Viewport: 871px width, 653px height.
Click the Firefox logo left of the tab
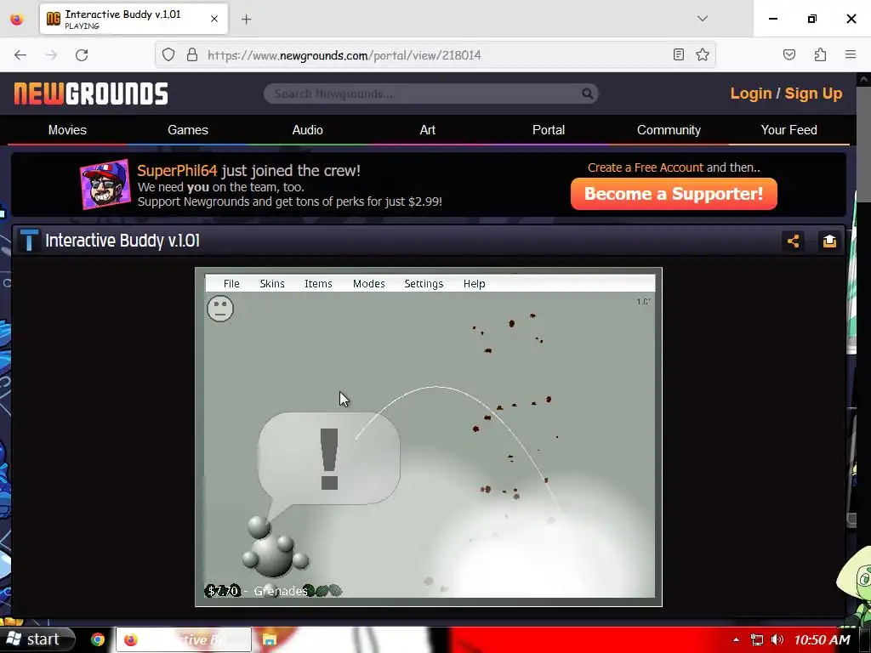pyautogui.click(x=17, y=19)
